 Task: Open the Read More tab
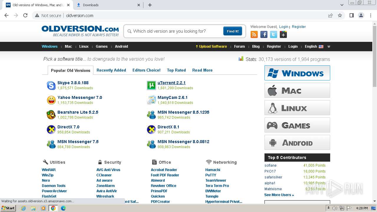pyautogui.click(x=202, y=70)
